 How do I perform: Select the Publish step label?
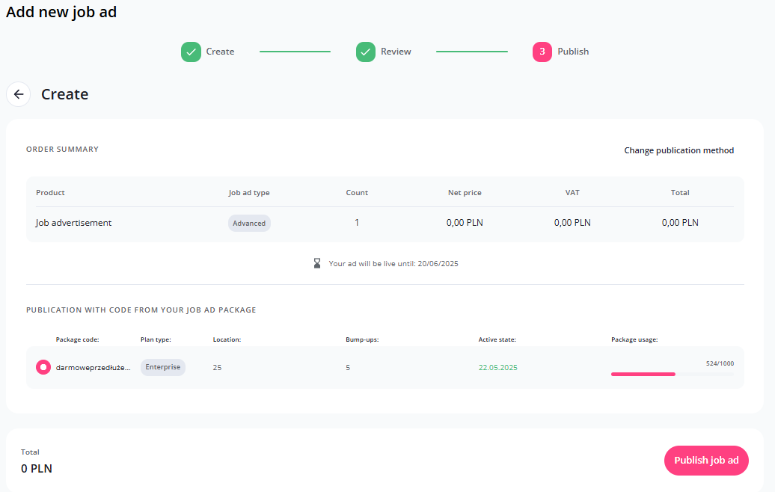point(573,52)
